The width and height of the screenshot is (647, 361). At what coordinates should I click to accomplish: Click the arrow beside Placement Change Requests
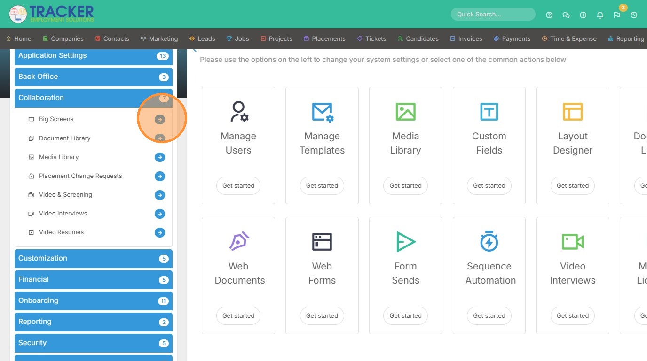(160, 176)
